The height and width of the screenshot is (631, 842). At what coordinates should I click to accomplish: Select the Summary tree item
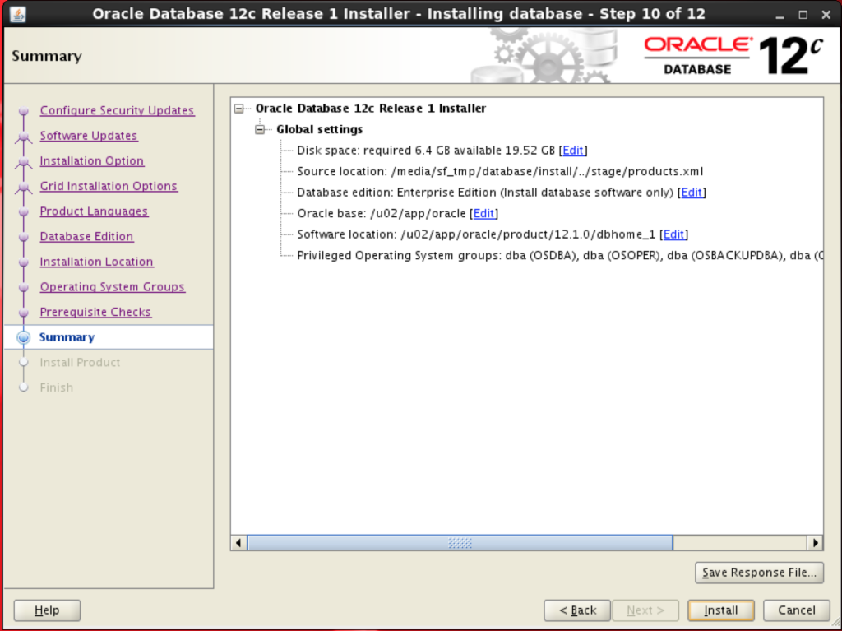[67, 336]
